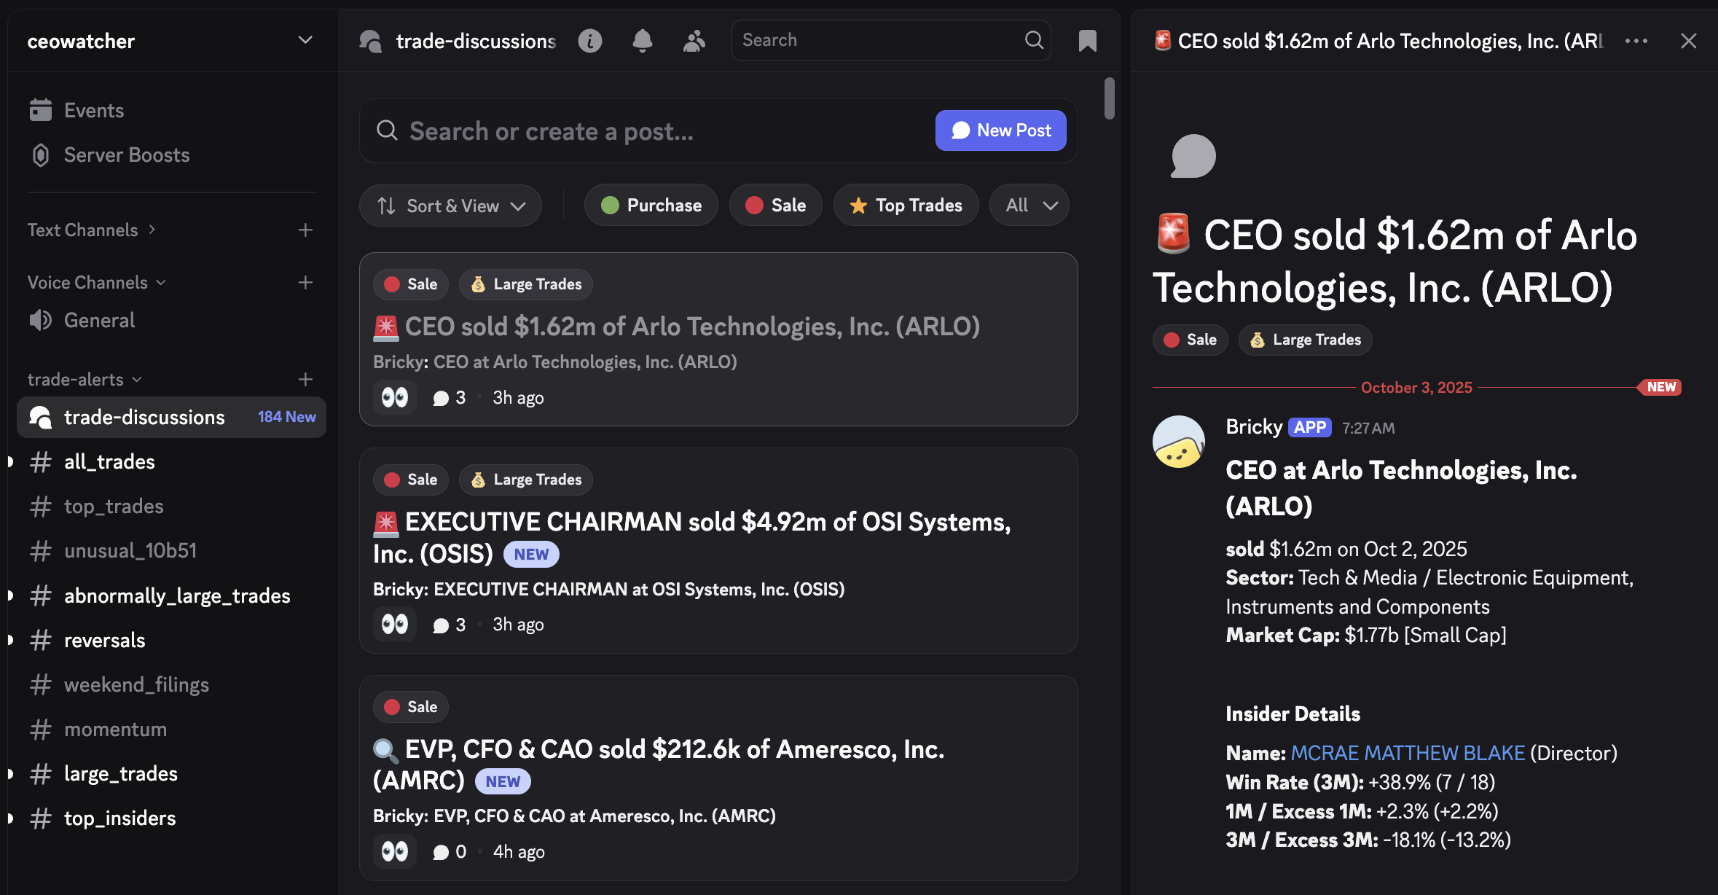This screenshot has width=1718, height=895.
Task: Collapse trade-alerts category
Action: 84,379
